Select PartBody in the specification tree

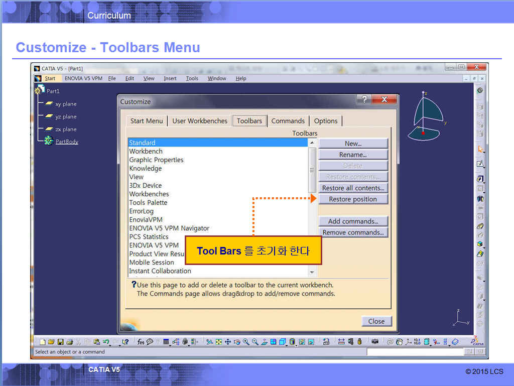tap(67, 142)
